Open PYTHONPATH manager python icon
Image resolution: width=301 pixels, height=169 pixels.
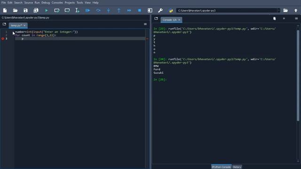point(171,10)
